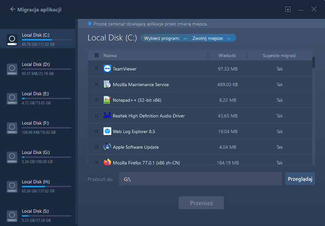Screen dimensions: 325x226
Task: Go back using the Migracja aplikacji arrow
Action: [x=13, y=9]
